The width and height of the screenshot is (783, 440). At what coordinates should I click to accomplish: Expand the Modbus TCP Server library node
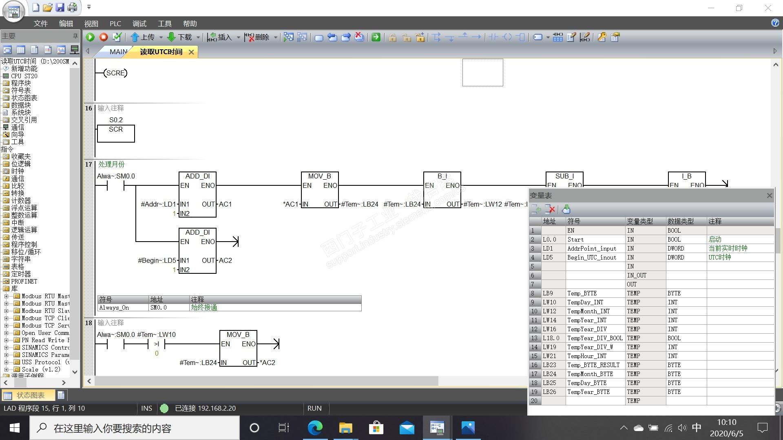click(6, 326)
